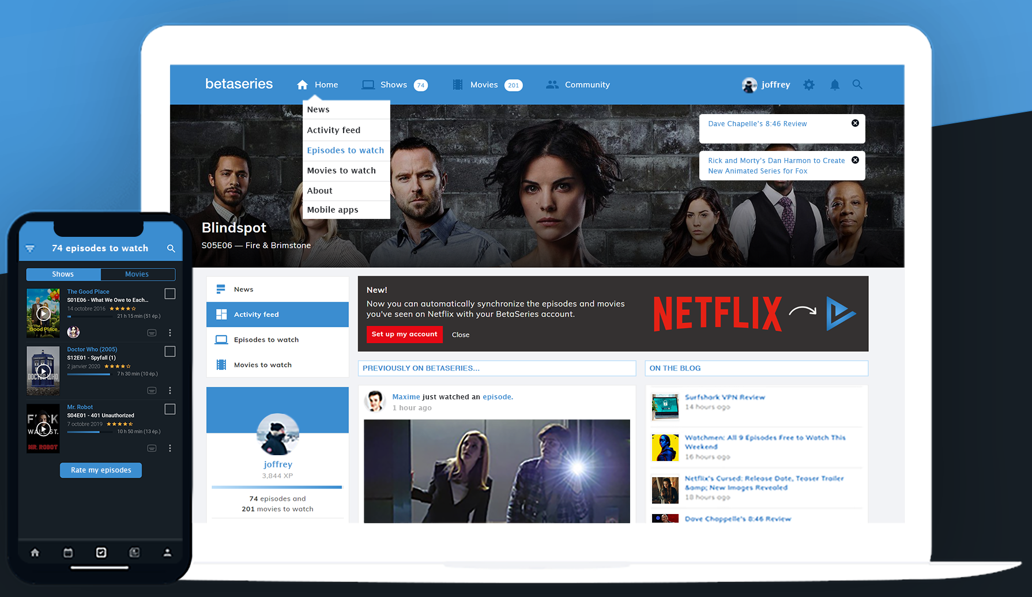1032x597 pixels.
Task: Open Netflix's Cursed Release Date blog post
Action: [764, 483]
